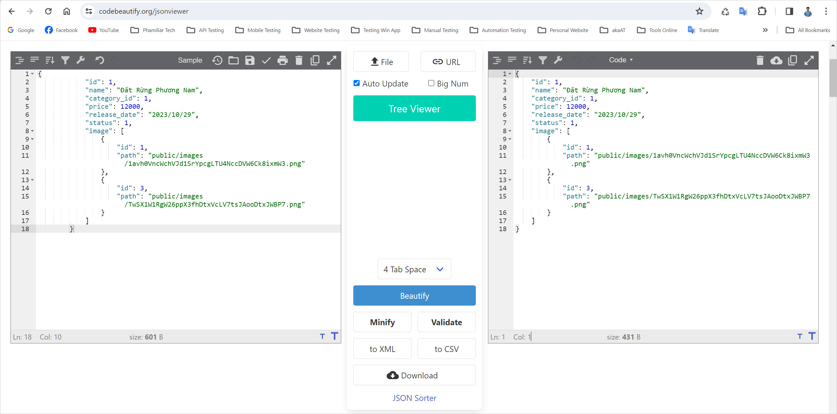The height and width of the screenshot is (414, 837).
Task: Copy left editor contents to clipboard
Action: pyautogui.click(x=315, y=60)
